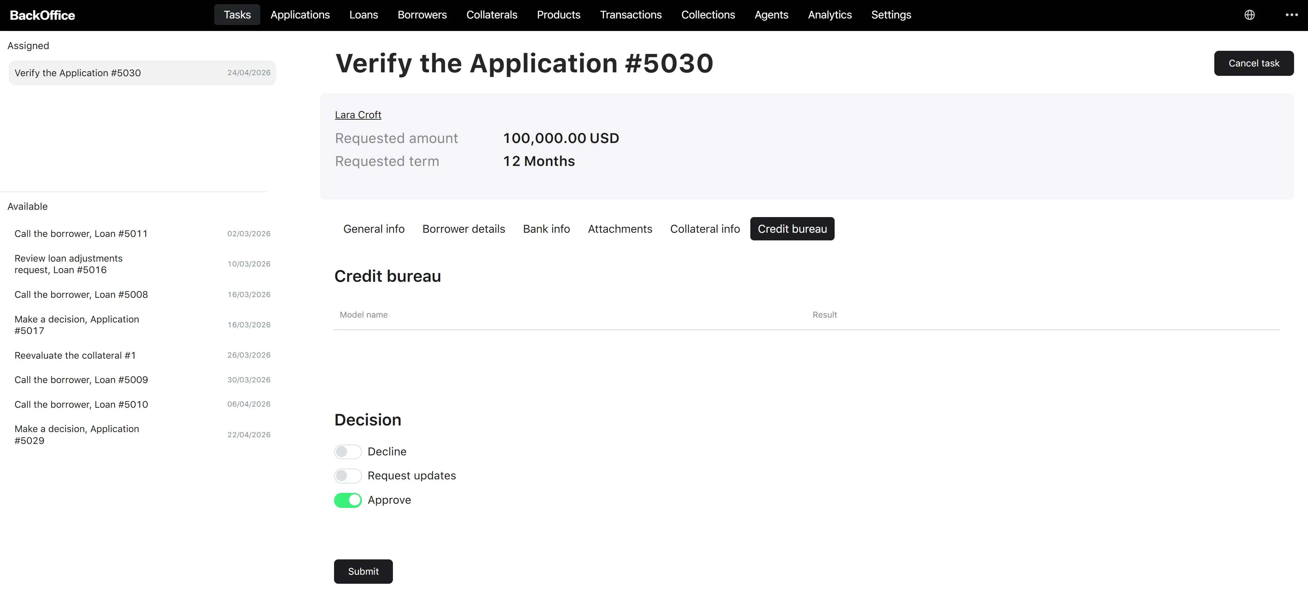Toggle the Request updates switch

[348, 476]
